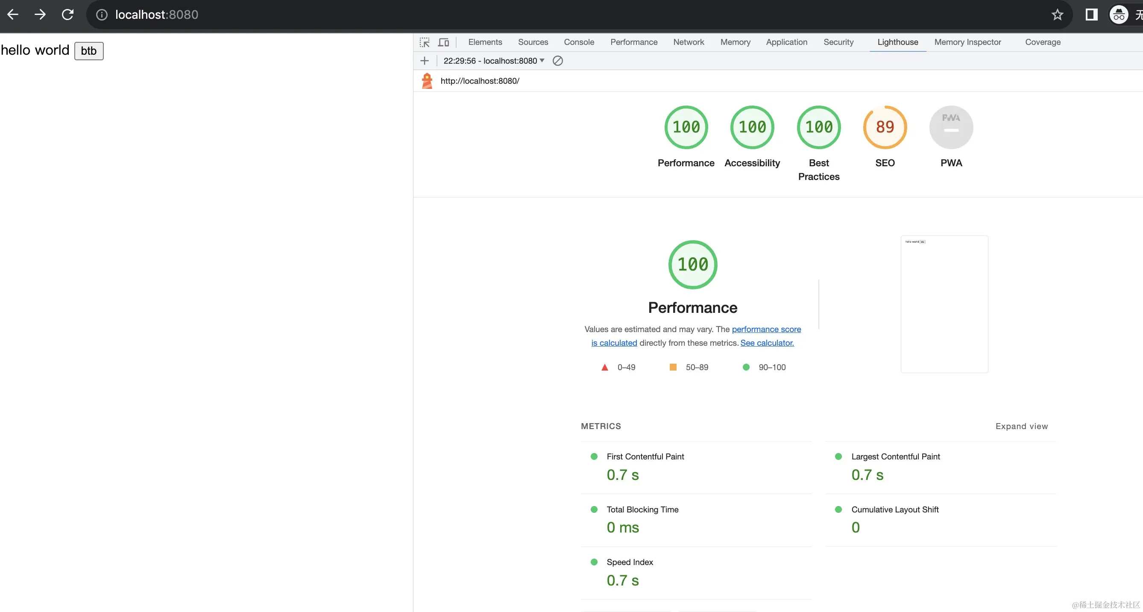This screenshot has height=612, width=1143.
Task: Click the 'performance score' link
Action: pos(766,329)
